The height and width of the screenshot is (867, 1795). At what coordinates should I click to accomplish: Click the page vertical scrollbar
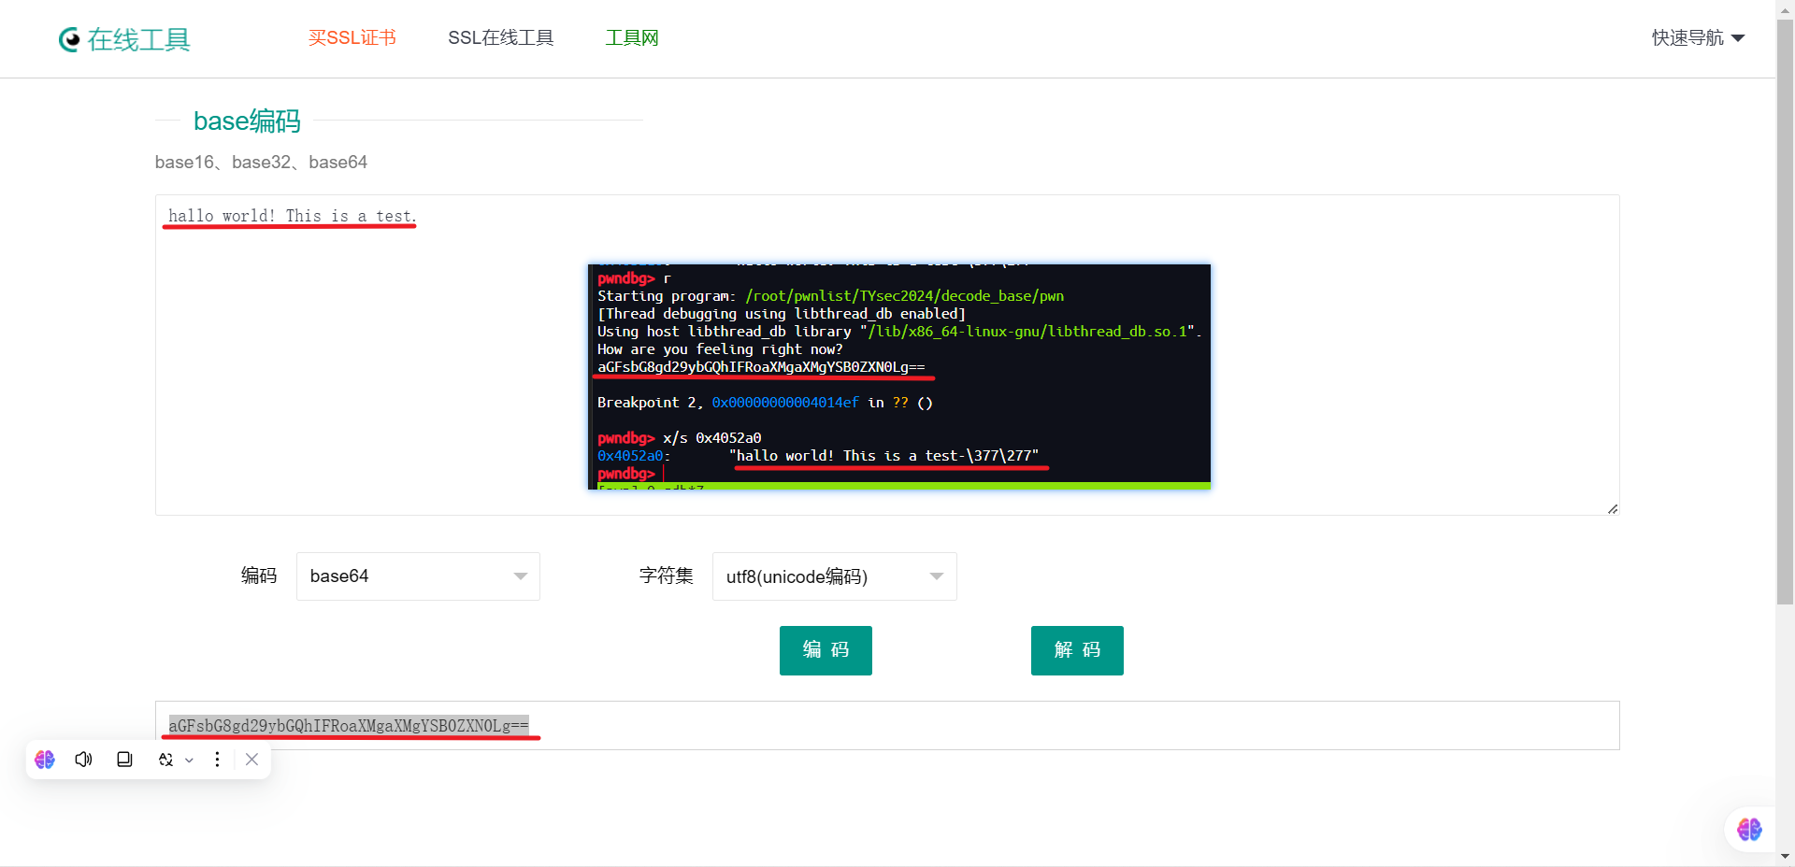(x=1785, y=313)
